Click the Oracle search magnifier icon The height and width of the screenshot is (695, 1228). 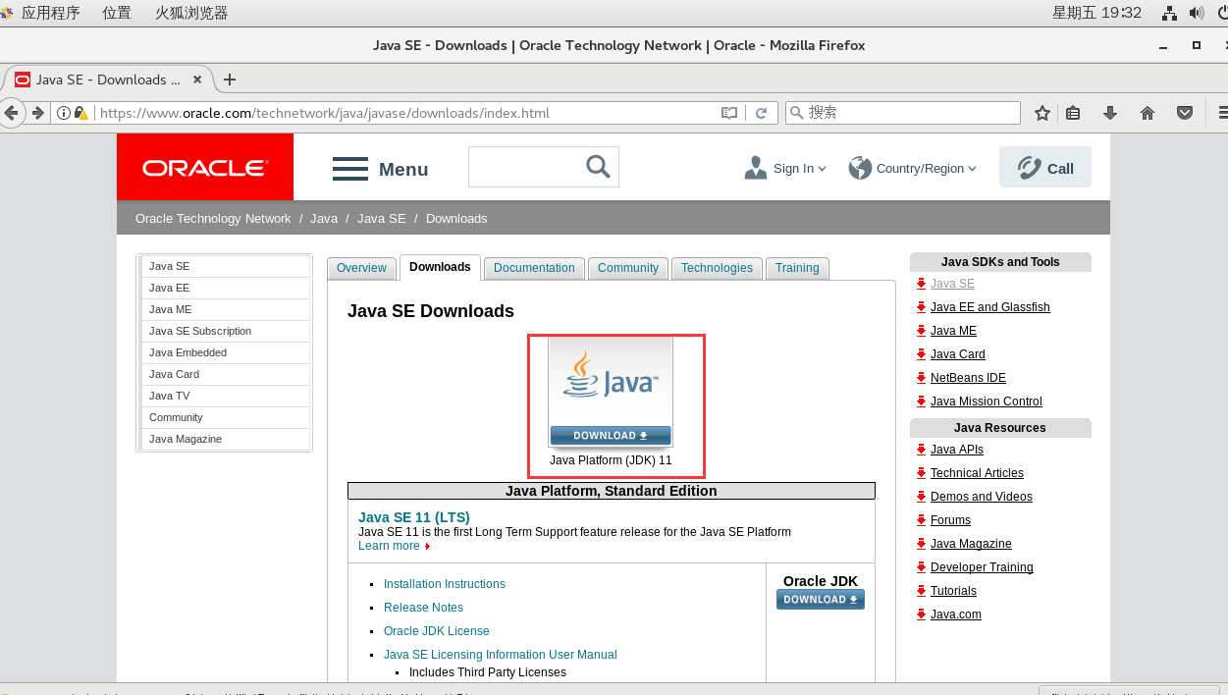pyautogui.click(x=598, y=166)
